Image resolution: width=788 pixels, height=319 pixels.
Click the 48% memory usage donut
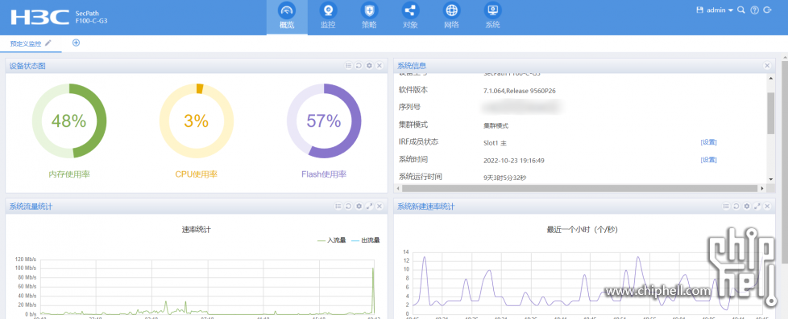pos(69,121)
